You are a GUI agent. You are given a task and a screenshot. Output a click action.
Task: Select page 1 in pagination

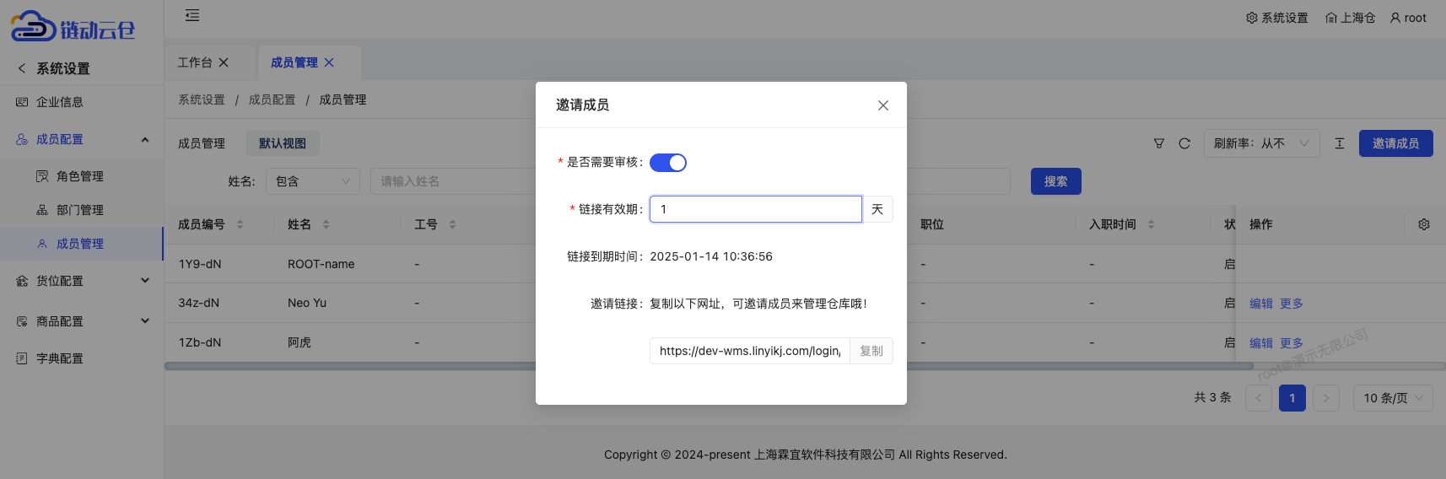1292,398
